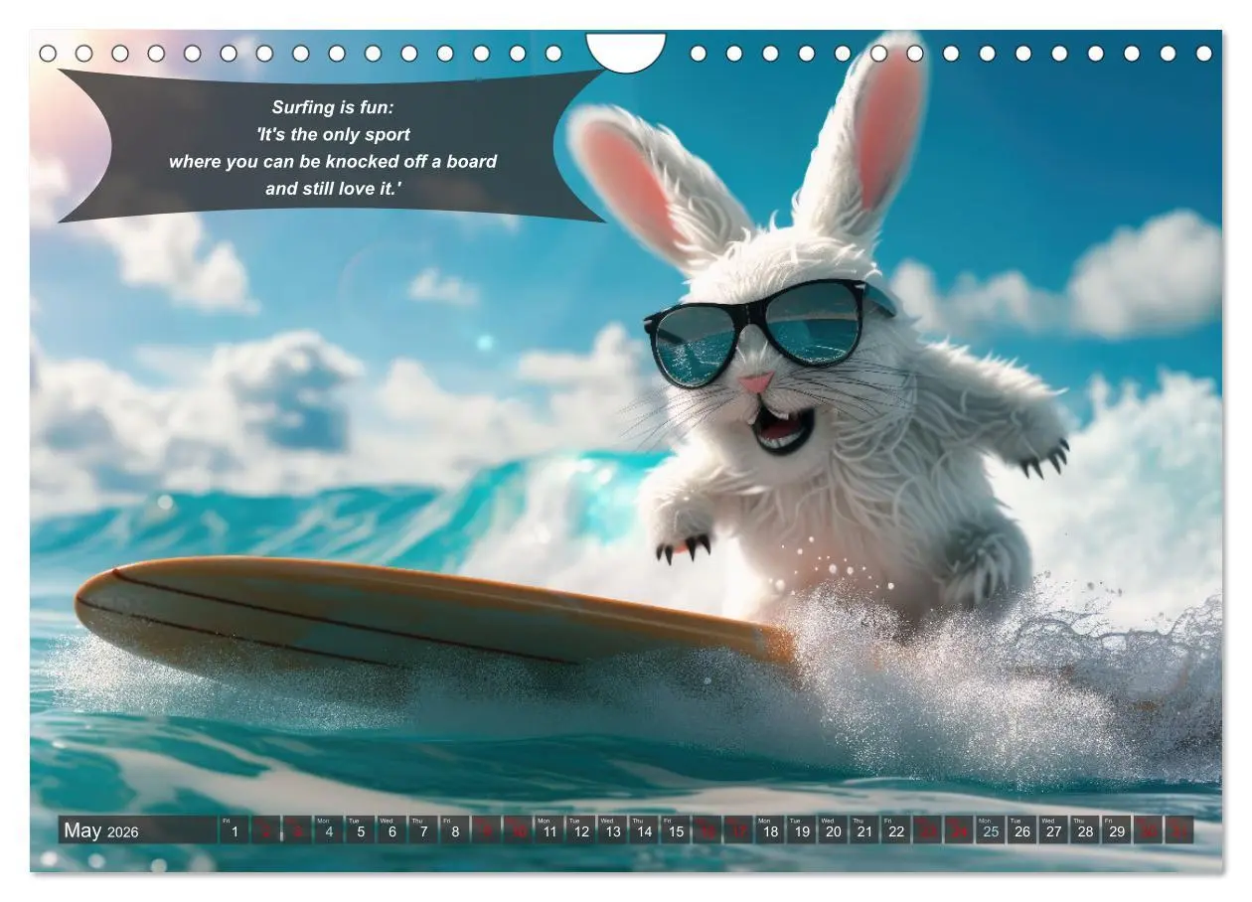Select Monday 18 date cell
This screenshot has height=902, width=1252.
(x=770, y=830)
